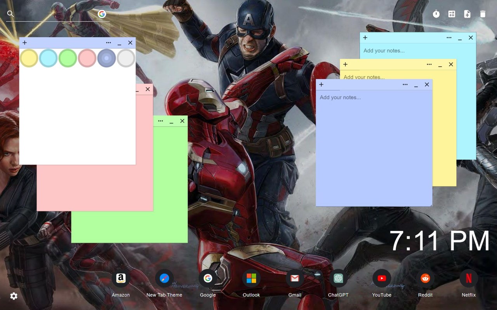The image size is (497, 310).
Task: Open the three-dot menu on the green note
Action: 160,121
